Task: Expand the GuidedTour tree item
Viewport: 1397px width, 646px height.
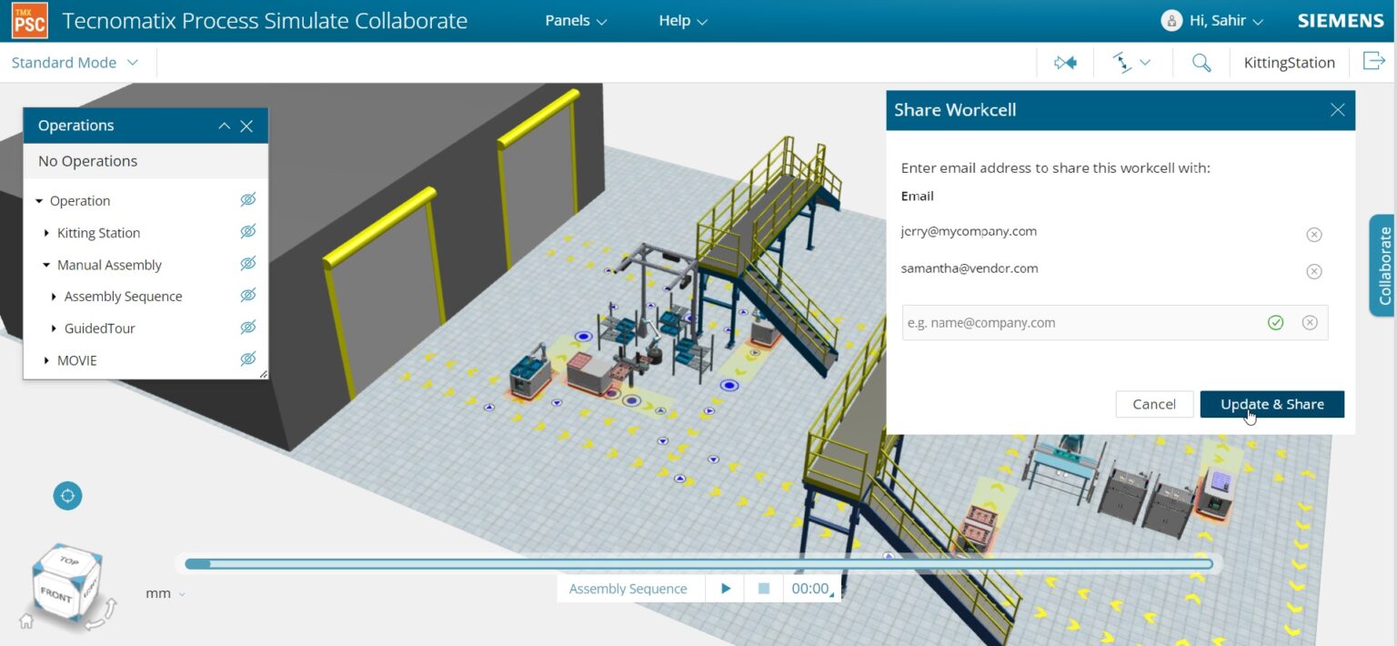Action: 52,328
